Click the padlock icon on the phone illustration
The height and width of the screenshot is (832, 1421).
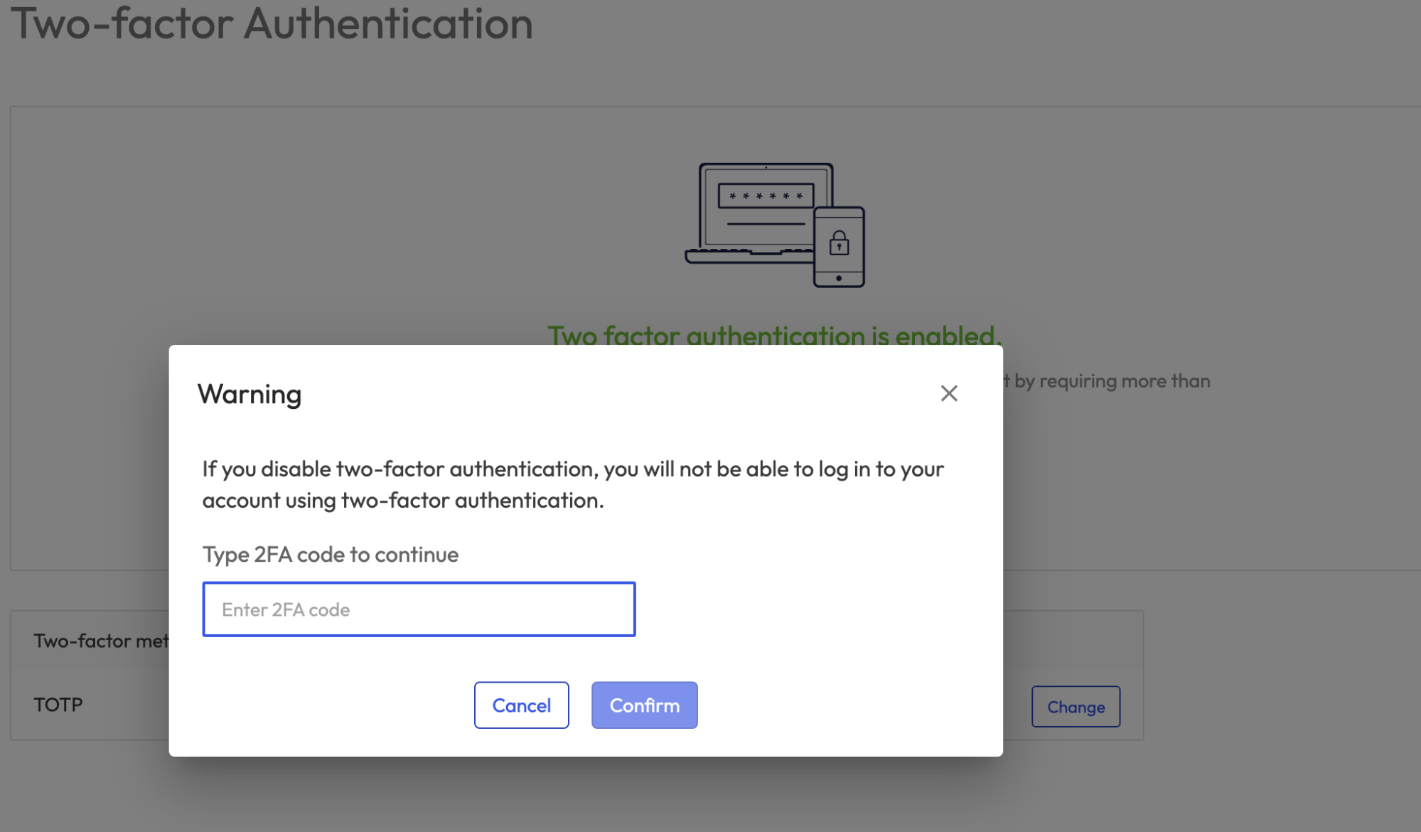[x=839, y=243]
